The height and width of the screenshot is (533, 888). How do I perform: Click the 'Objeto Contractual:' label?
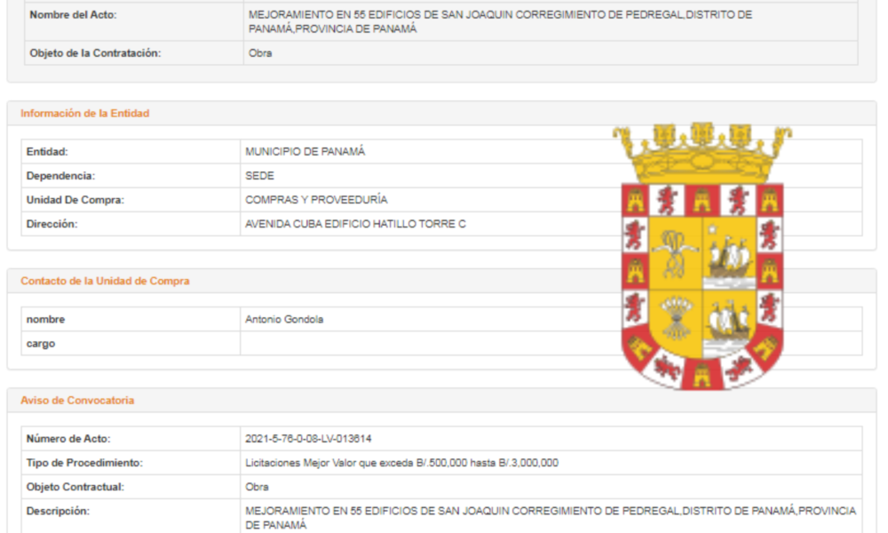click(x=75, y=487)
